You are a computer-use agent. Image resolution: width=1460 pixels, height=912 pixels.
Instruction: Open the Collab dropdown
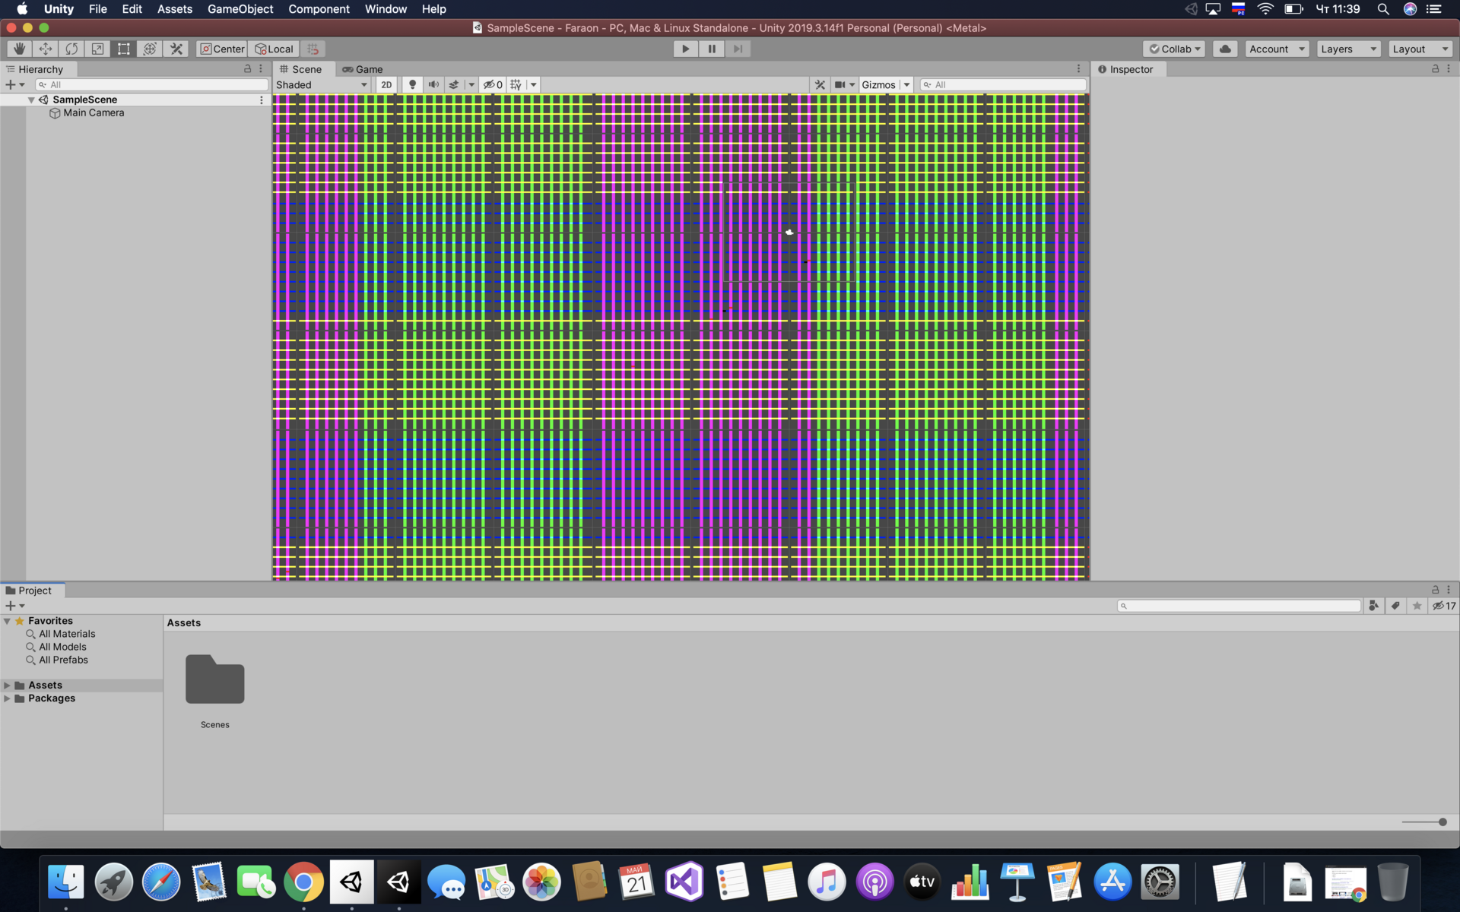tap(1174, 49)
